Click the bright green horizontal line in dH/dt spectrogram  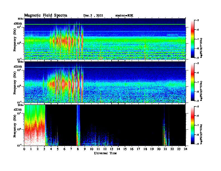pyautogui.click(x=105, y=24)
